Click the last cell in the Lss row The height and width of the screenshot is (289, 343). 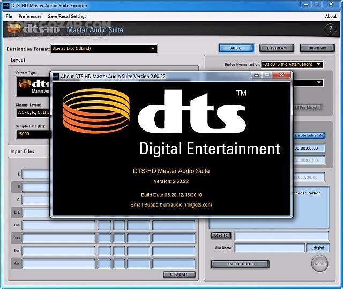tap(174, 225)
